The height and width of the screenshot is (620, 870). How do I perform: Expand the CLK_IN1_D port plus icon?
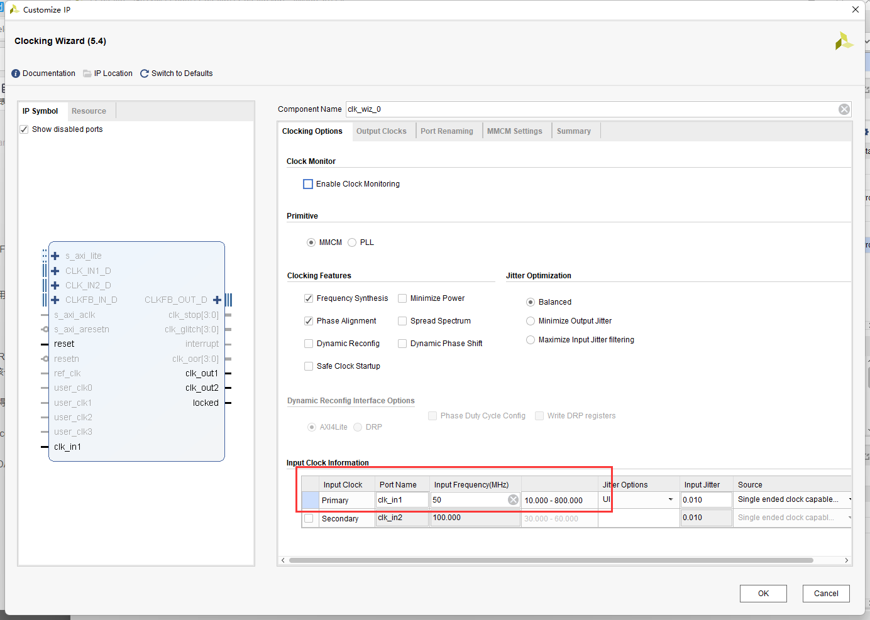(55, 271)
